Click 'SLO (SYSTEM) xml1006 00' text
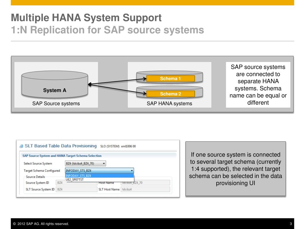 pyautogui.click(x=118, y=146)
